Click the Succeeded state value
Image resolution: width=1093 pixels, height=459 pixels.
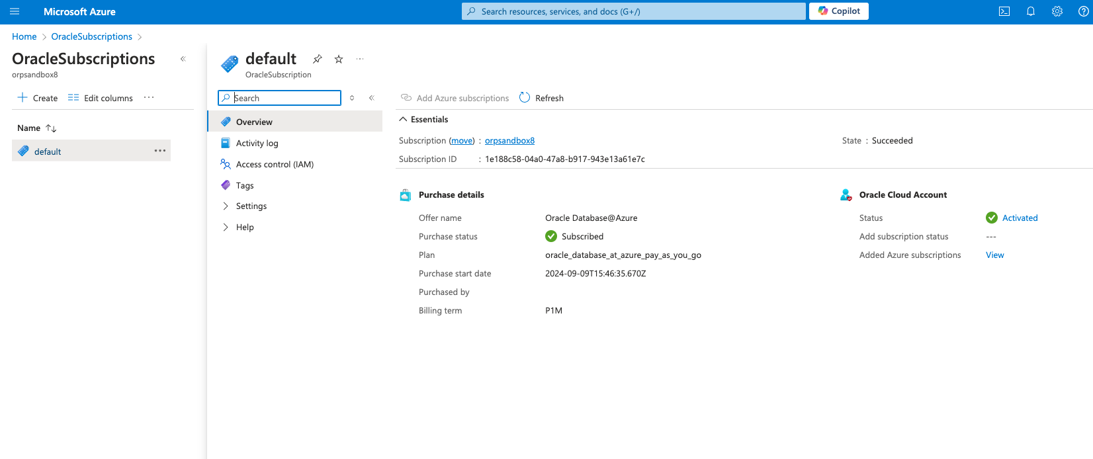click(893, 141)
